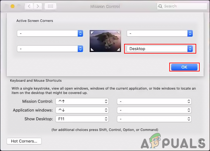Open Mission Control keyboard shortcut dropdown
This screenshot has height=151, width=210.
[82, 101]
